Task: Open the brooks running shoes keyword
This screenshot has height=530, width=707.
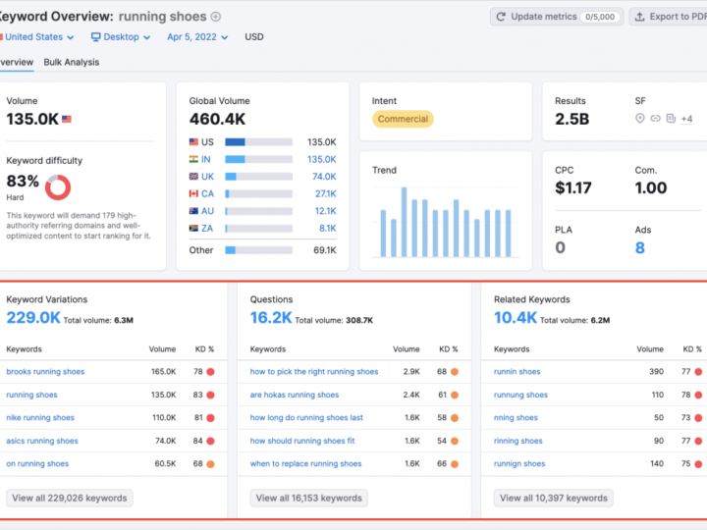Action: tap(45, 372)
